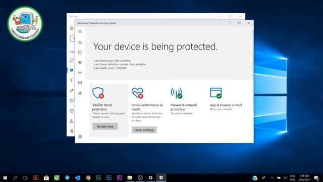Click ENG INTL language indicator

coord(293,177)
